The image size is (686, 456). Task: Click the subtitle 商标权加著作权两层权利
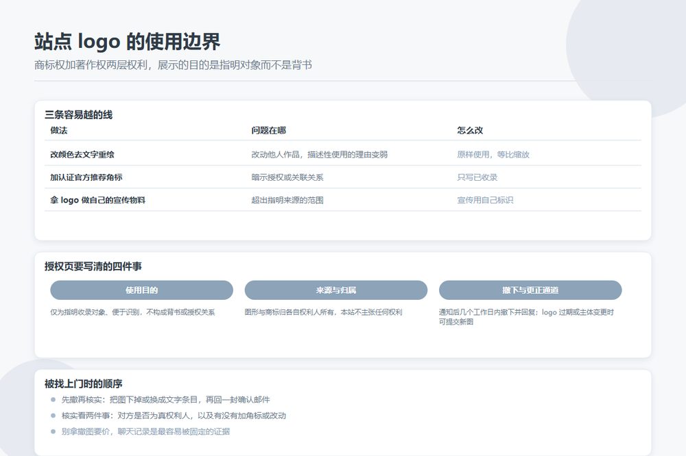(174, 65)
